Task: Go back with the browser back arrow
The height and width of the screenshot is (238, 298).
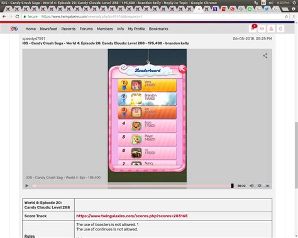Action: tap(4, 16)
